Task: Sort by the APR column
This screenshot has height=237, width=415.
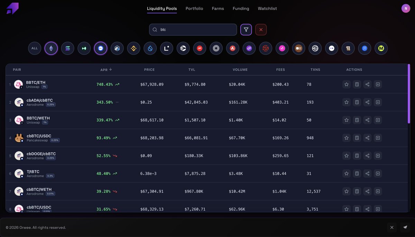Action: pyautogui.click(x=106, y=70)
